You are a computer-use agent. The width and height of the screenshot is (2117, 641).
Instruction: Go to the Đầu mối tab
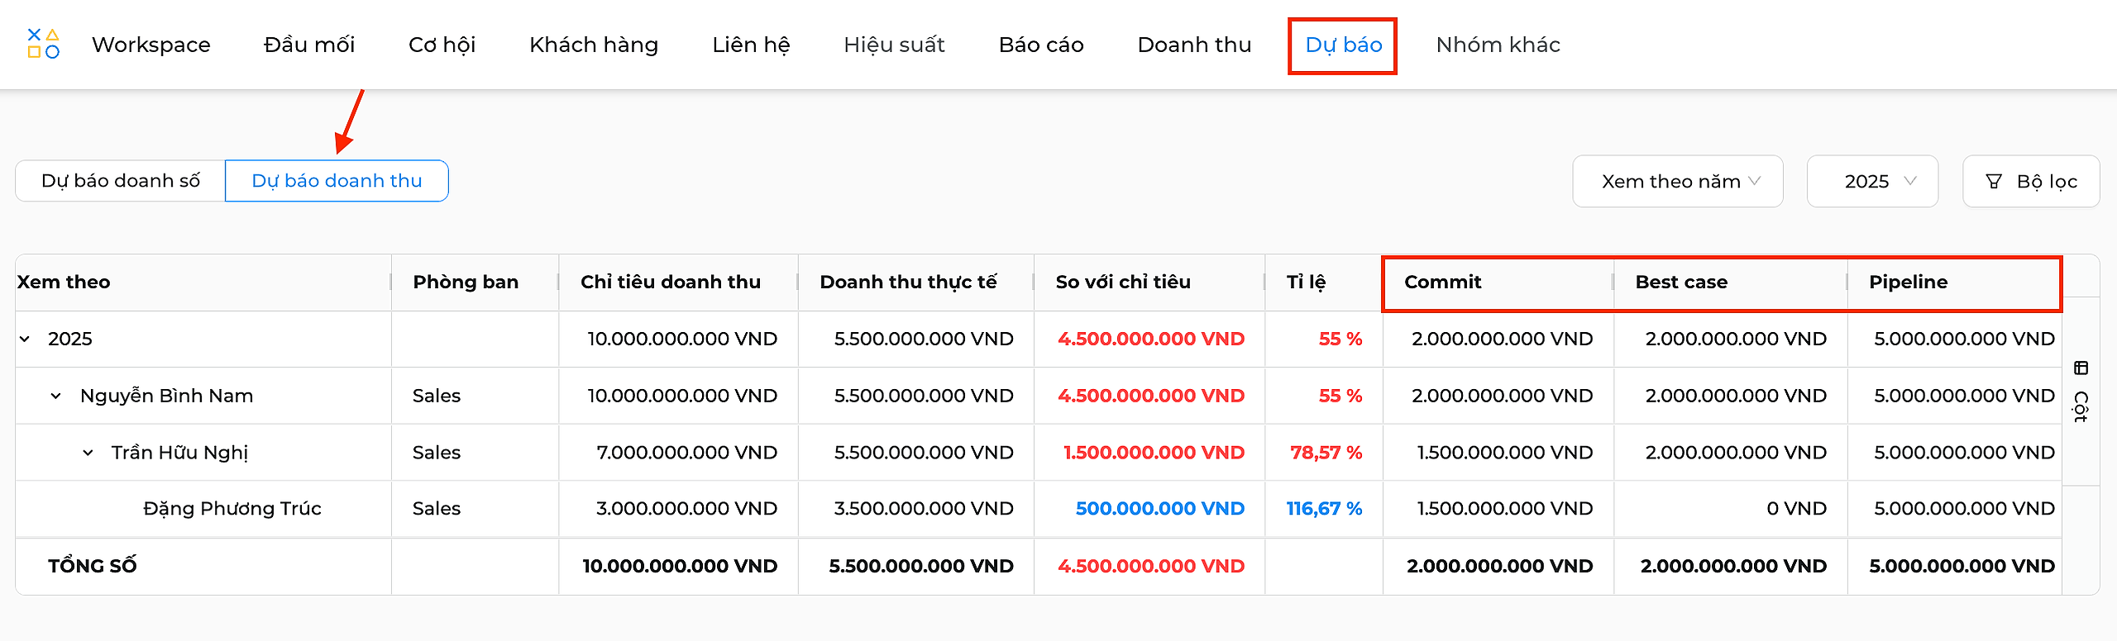click(309, 45)
